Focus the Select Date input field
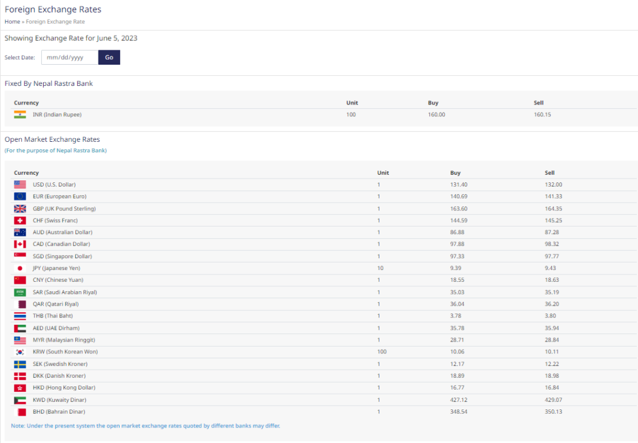The width and height of the screenshot is (638, 443). point(70,57)
